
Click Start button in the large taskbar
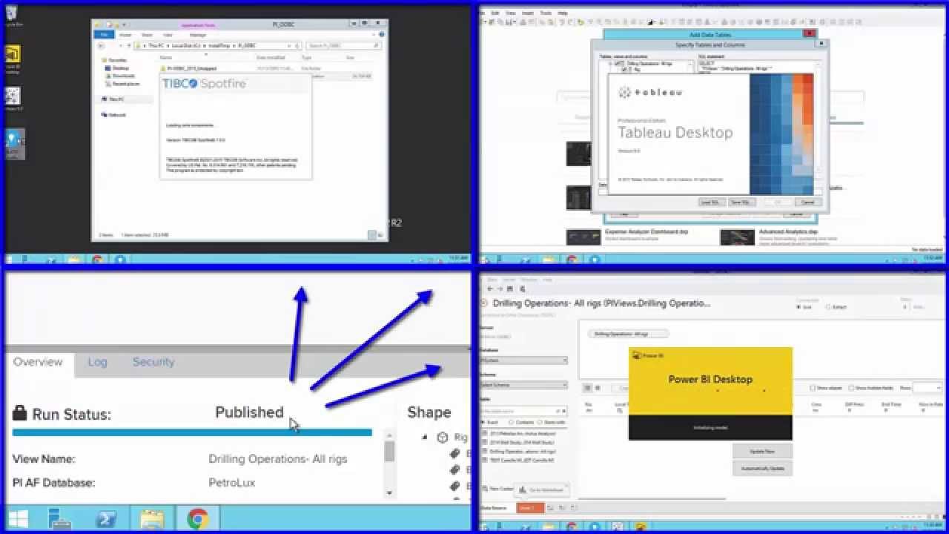click(x=18, y=519)
